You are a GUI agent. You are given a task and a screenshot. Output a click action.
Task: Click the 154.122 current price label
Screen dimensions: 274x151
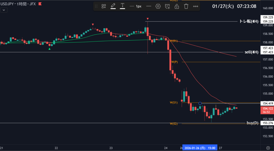coord(268,108)
